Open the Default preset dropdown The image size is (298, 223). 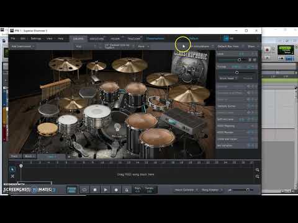click(194, 38)
